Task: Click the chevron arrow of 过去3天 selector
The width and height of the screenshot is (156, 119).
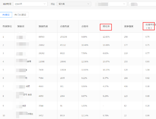Action: coord(45,4)
